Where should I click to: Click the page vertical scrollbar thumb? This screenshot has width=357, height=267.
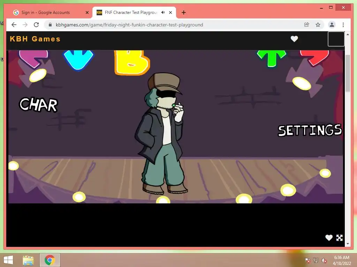pyautogui.click(x=348, y=73)
